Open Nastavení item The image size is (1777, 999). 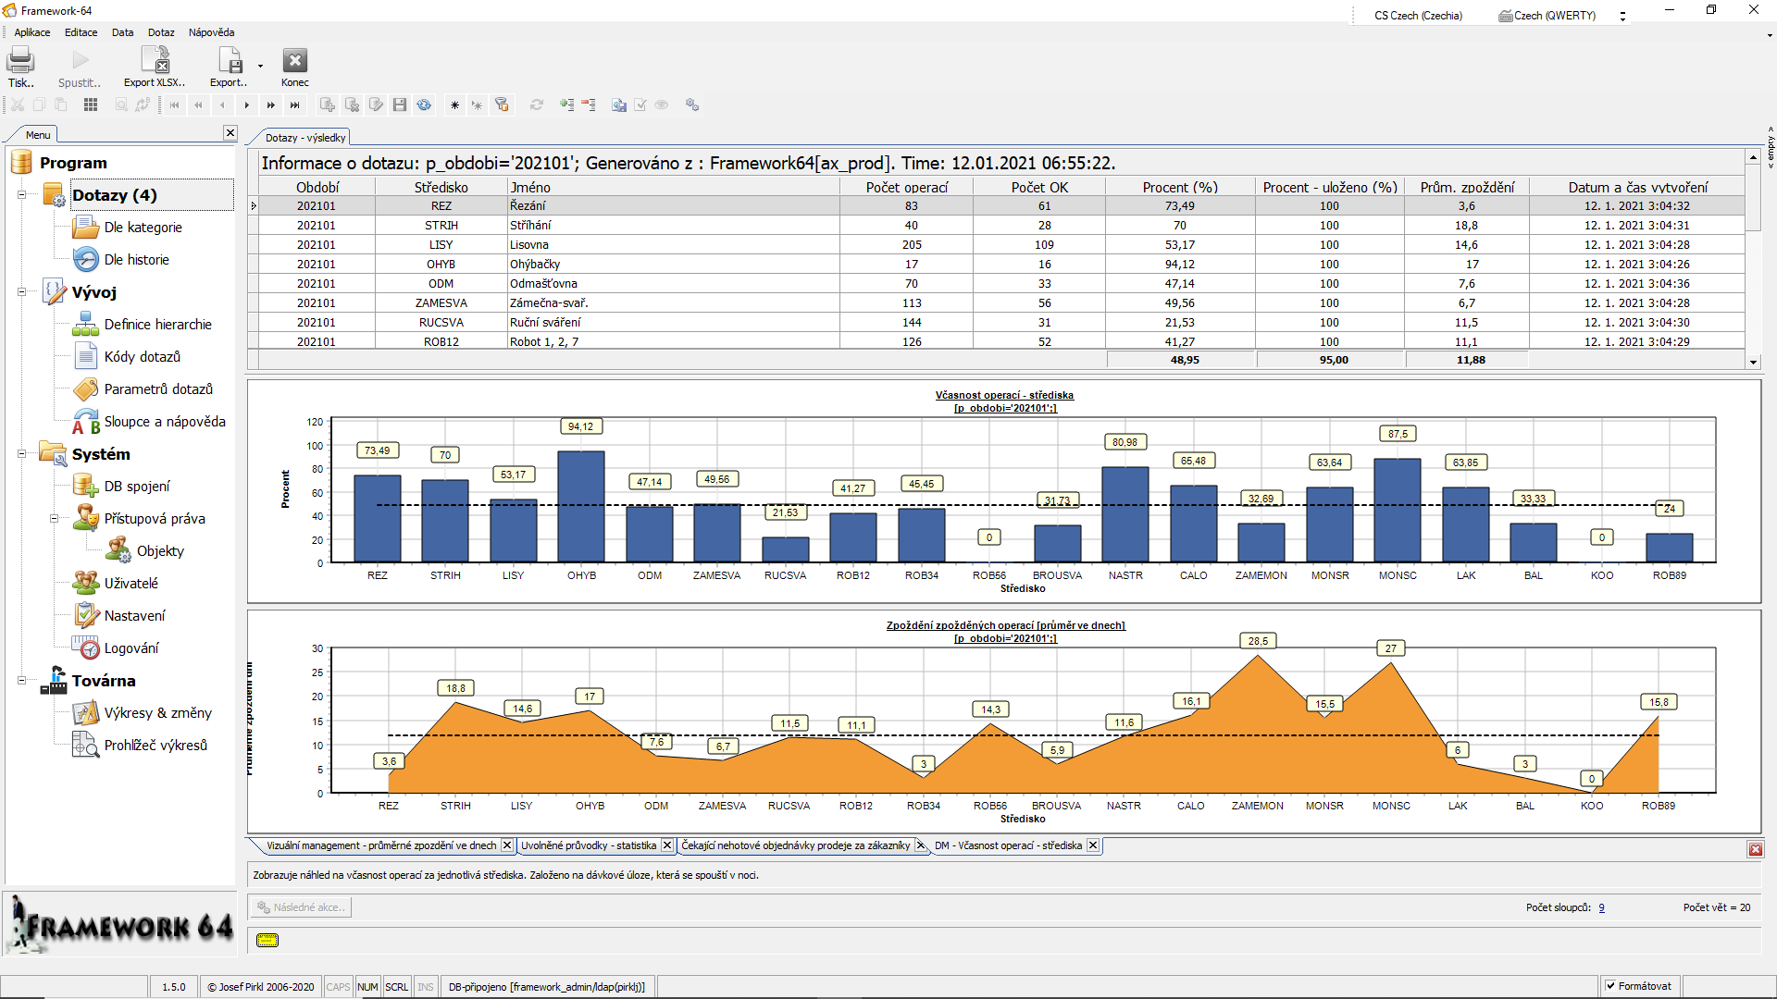click(134, 616)
